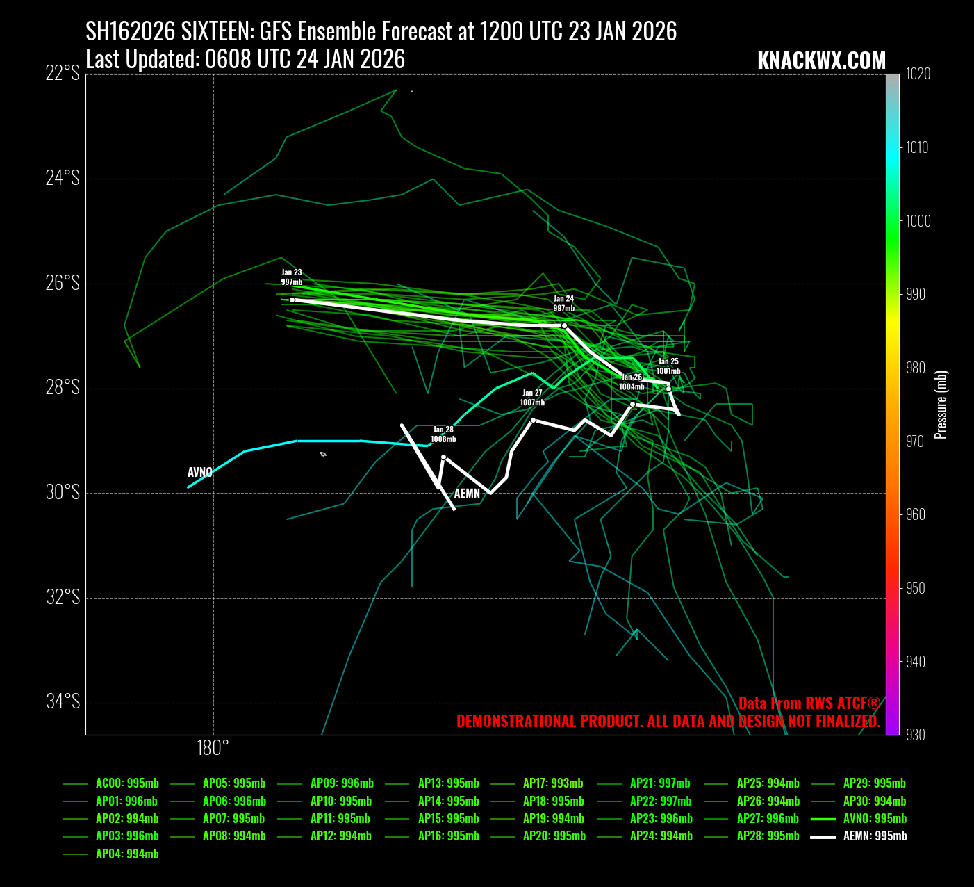974x887 pixels.
Task: Click the Jan 24 997mb track point
Action: pos(564,325)
